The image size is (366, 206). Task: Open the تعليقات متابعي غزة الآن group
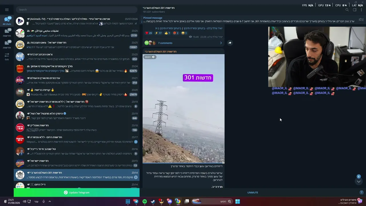[x=77, y=33]
